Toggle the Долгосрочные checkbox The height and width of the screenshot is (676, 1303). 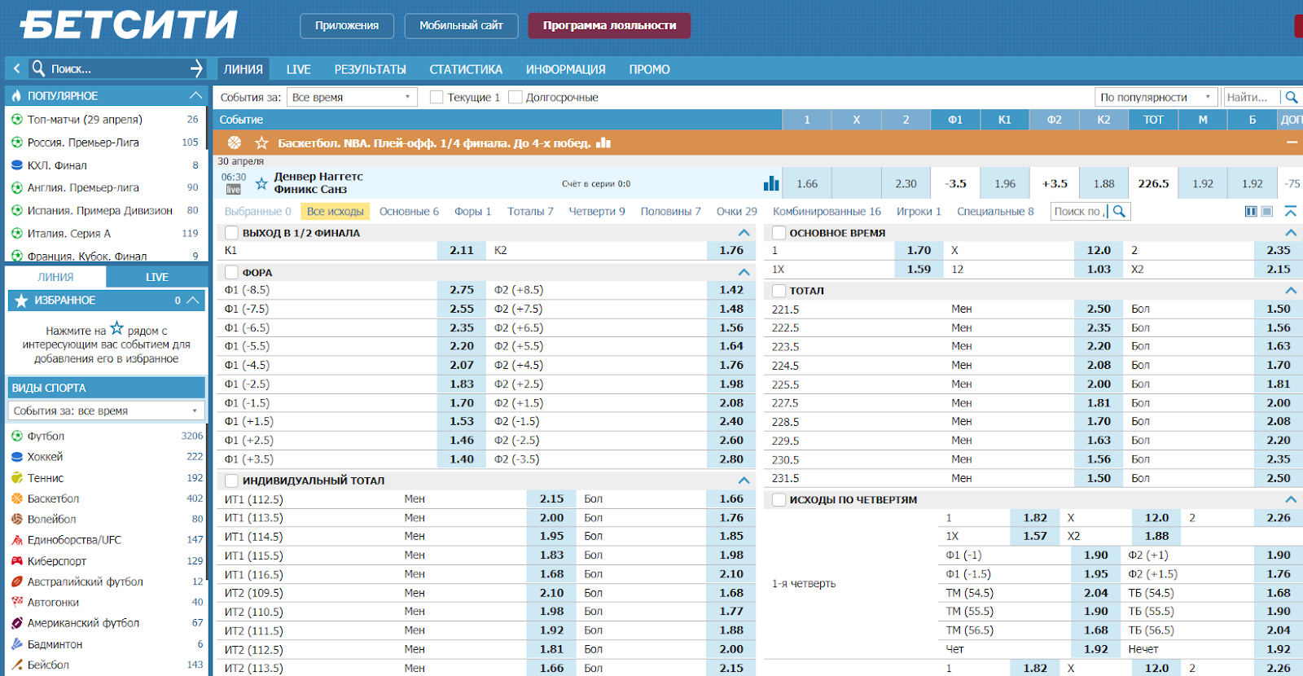coord(515,97)
